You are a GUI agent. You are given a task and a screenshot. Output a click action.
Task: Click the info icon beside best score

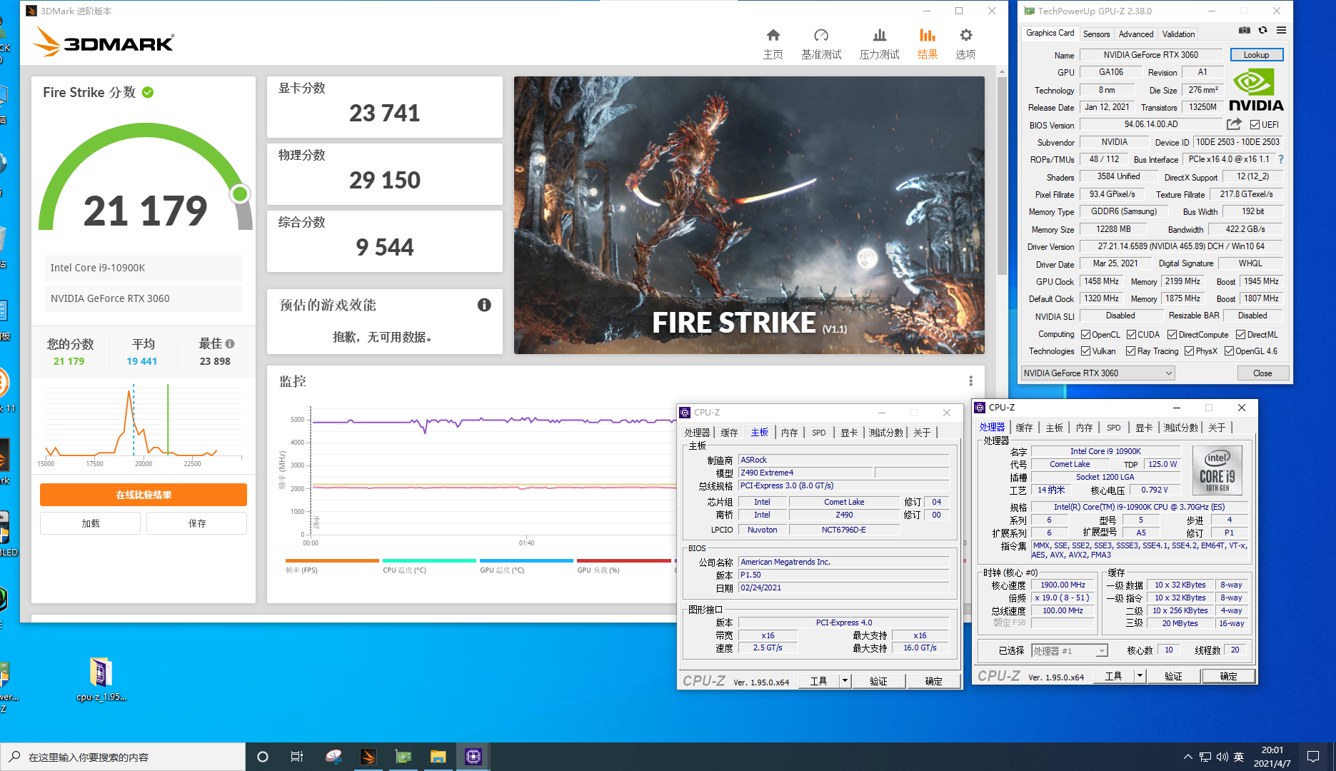[230, 343]
